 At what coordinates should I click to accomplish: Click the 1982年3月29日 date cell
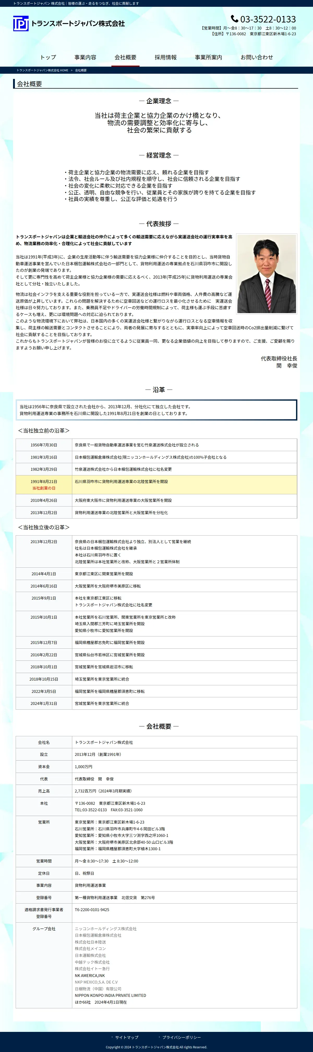(x=44, y=469)
